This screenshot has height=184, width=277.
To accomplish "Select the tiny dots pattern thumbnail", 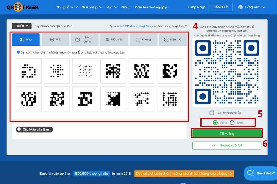I will pos(85,71).
